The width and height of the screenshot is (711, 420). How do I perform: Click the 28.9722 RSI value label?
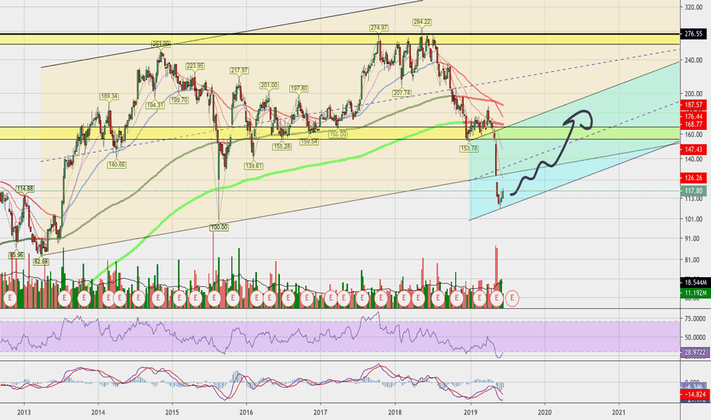pyautogui.click(x=695, y=353)
